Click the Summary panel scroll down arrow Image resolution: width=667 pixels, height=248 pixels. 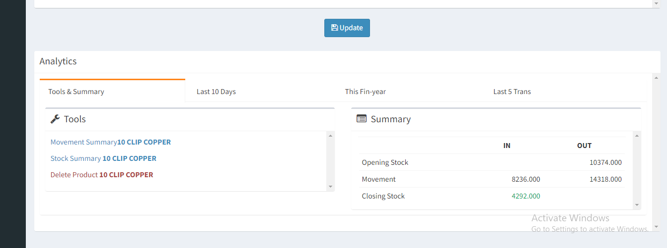pos(637,204)
